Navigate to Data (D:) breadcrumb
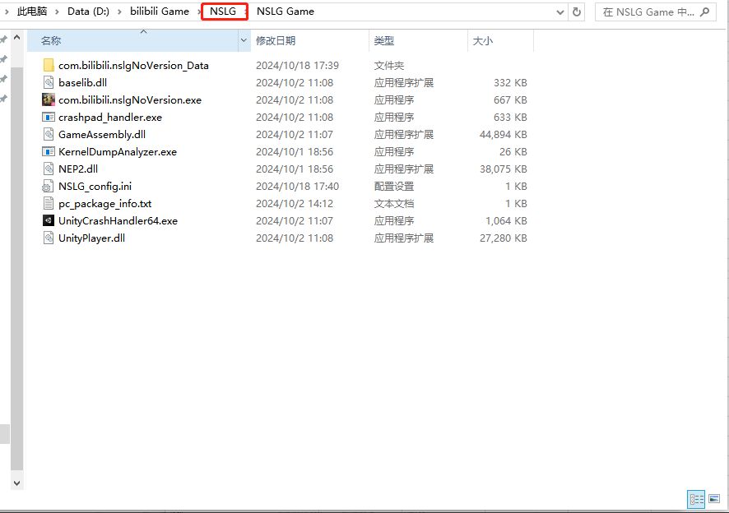729x513 pixels. 88,12
